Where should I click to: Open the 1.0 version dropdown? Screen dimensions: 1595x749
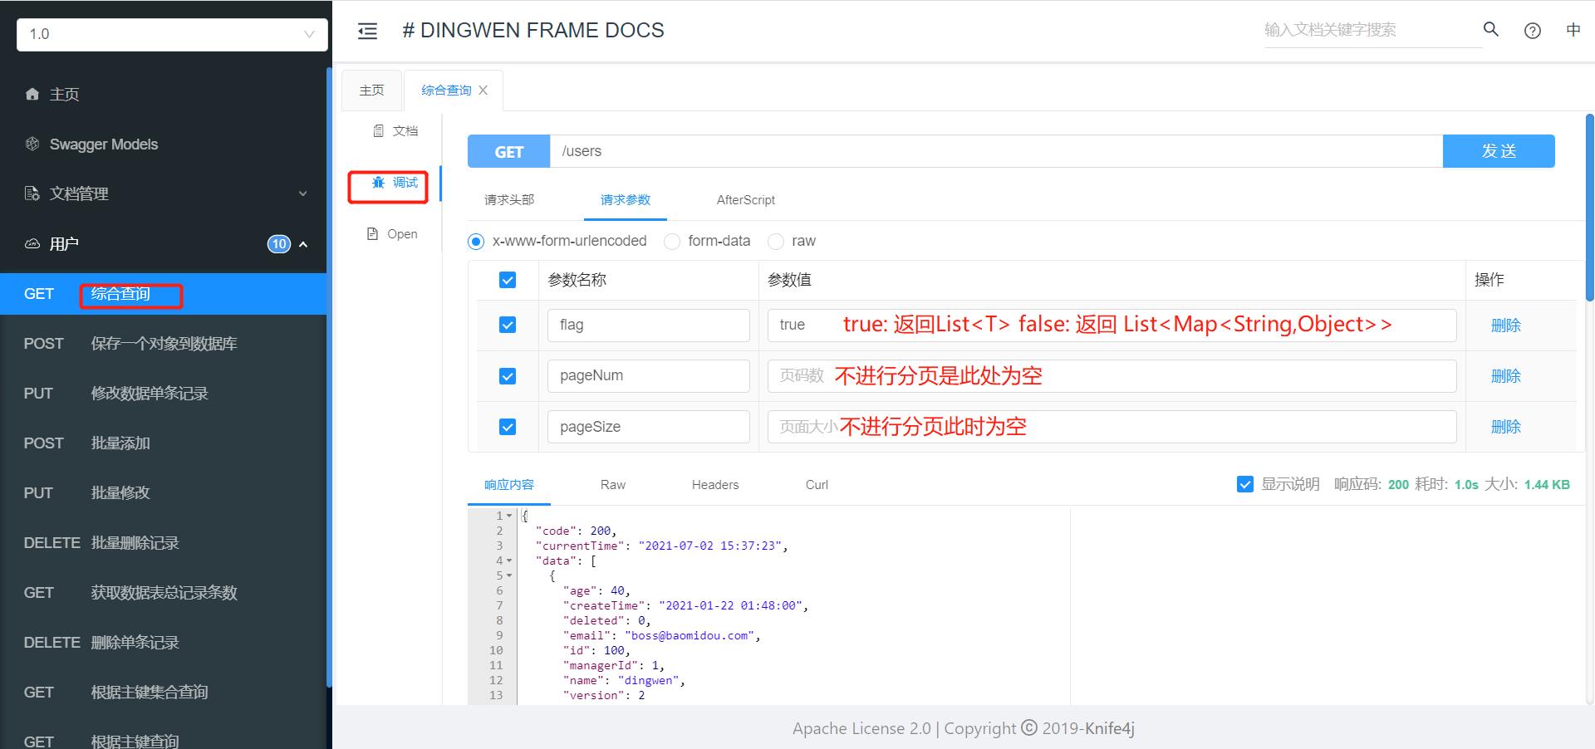tap(172, 34)
